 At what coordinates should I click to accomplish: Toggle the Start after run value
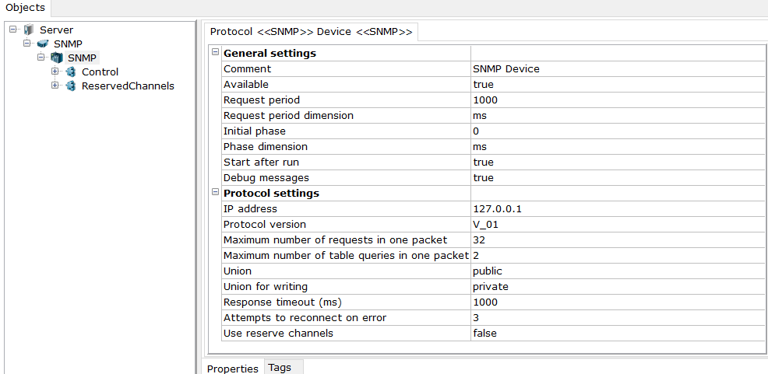coord(617,163)
